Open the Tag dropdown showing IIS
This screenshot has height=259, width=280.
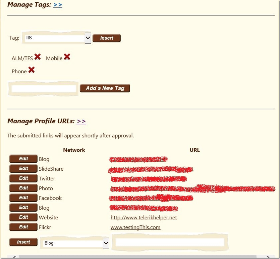click(88, 38)
